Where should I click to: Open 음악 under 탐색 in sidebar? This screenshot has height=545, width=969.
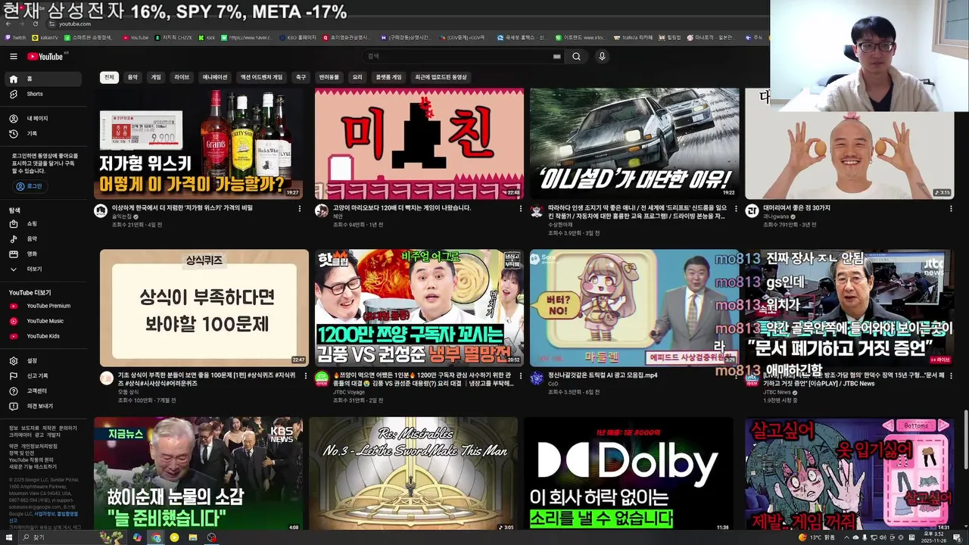(x=44, y=239)
